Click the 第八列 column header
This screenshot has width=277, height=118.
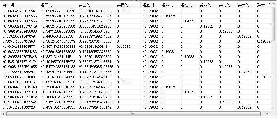click(x=208, y=5)
